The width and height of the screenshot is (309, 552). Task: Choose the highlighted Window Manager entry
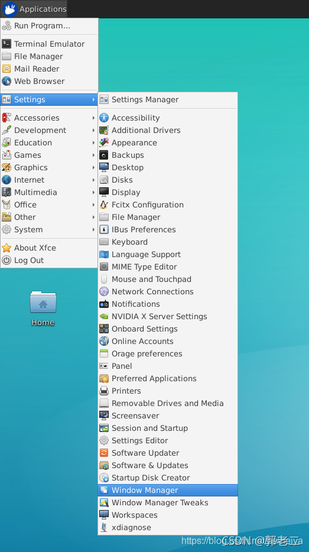tap(168, 490)
